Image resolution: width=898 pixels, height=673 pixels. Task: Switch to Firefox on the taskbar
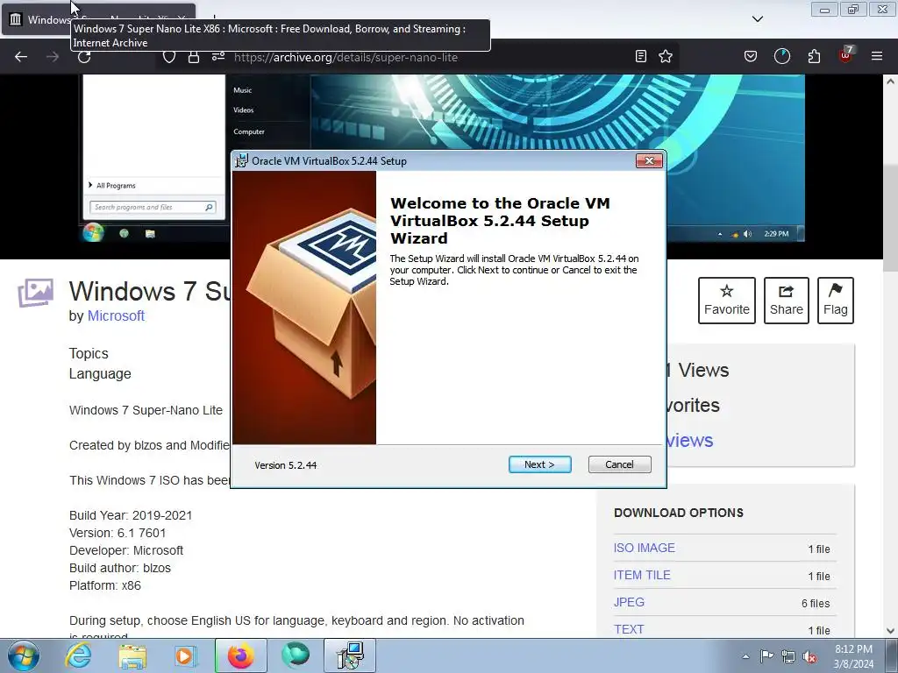coord(240,655)
